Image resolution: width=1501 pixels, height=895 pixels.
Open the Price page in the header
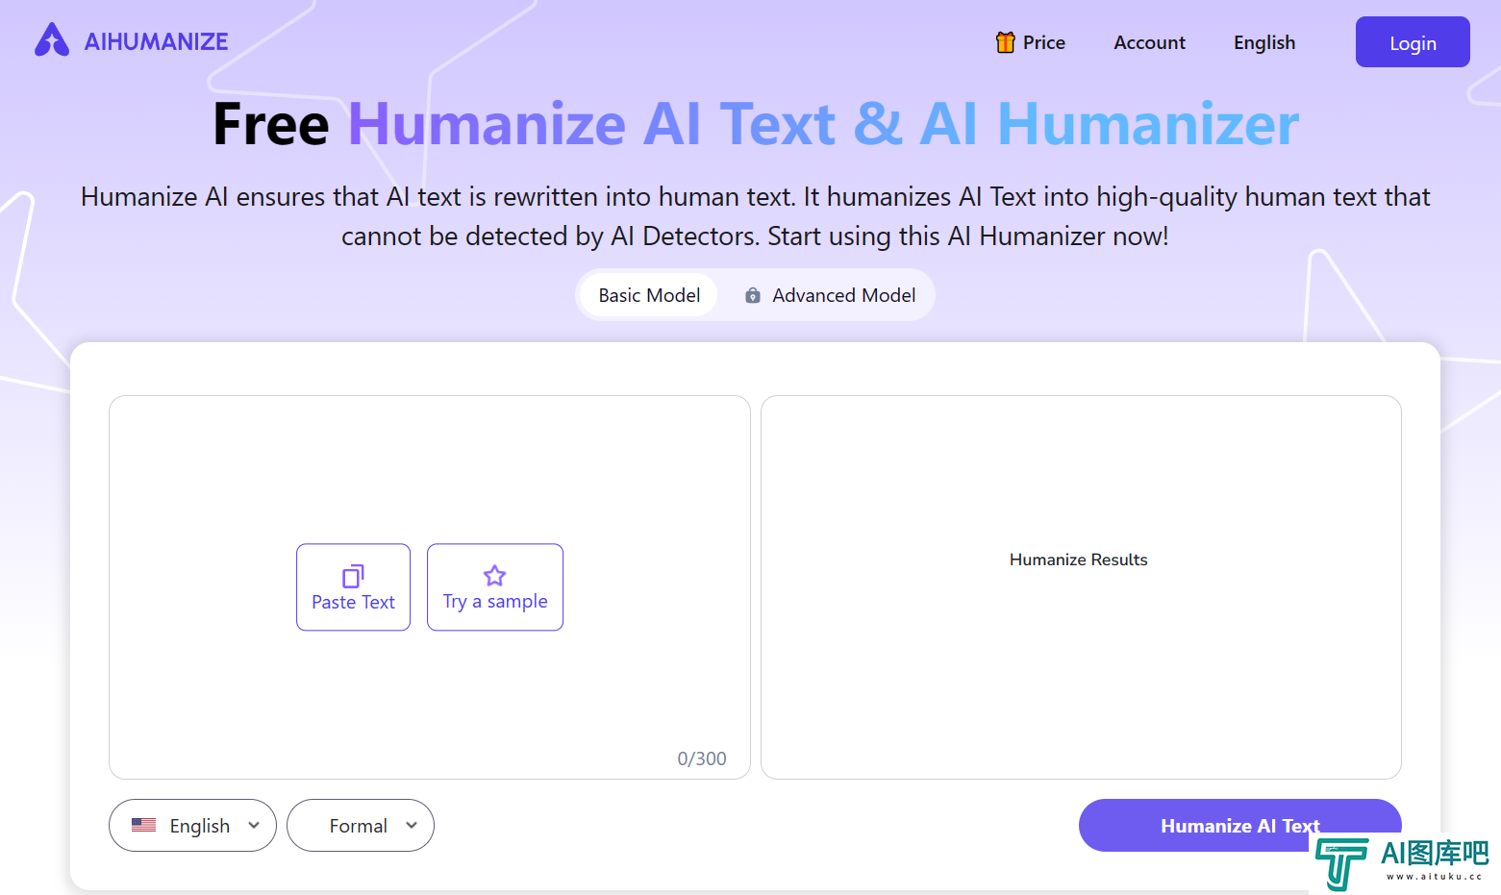[x=1031, y=42]
